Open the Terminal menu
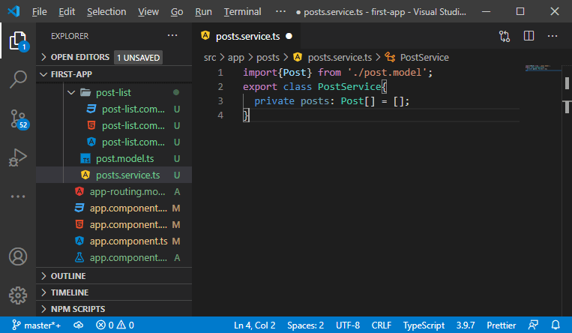 coord(243,12)
